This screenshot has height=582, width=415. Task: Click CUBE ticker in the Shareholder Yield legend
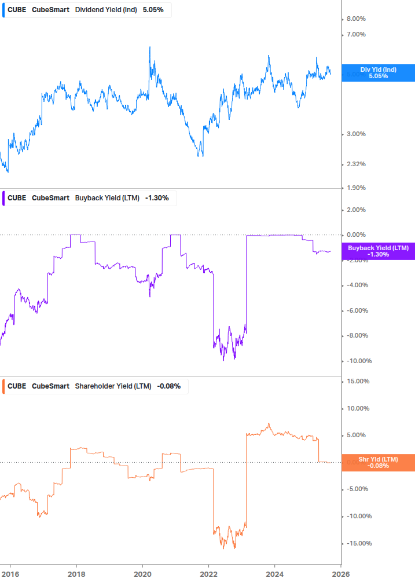(17, 386)
